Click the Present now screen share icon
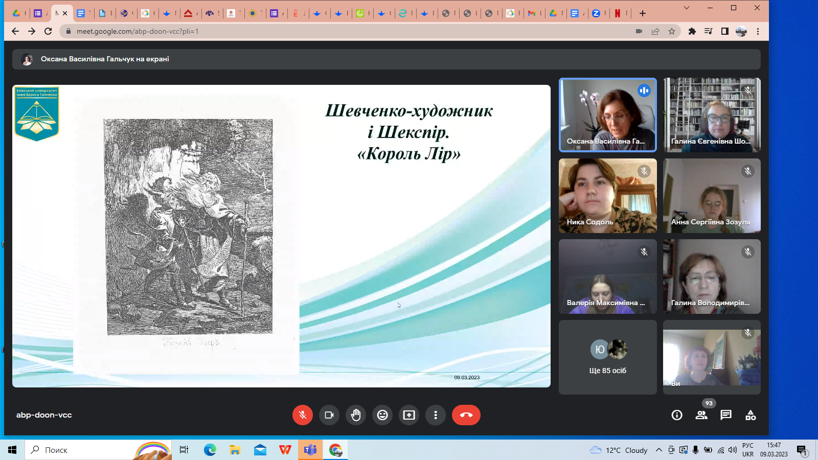Viewport: 818px width, 460px height. [409, 415]
